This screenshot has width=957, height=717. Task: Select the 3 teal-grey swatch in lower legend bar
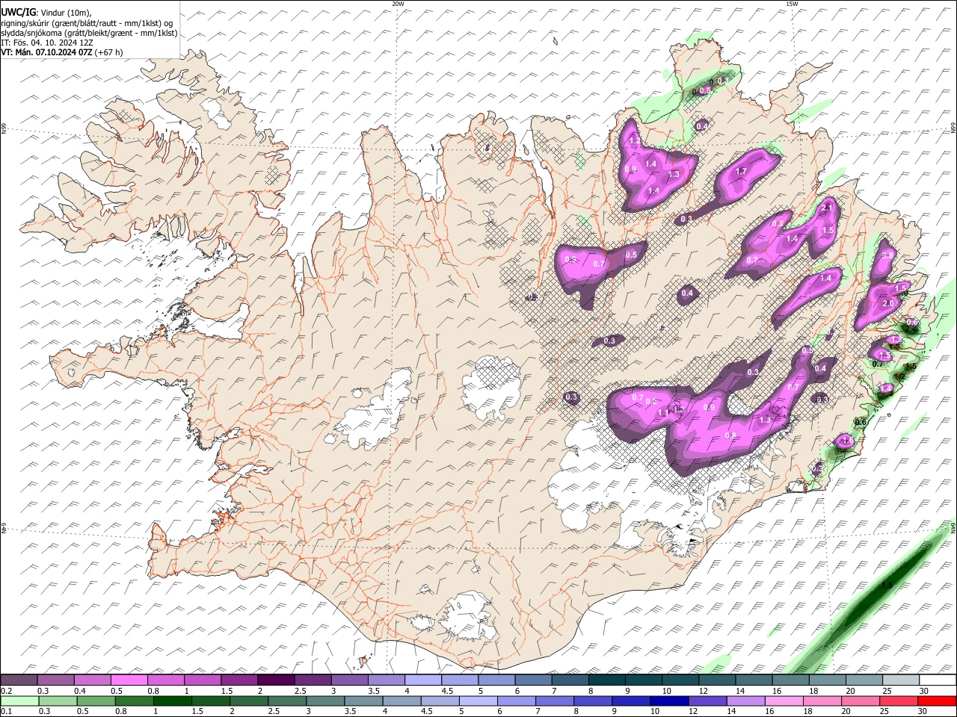325,701
